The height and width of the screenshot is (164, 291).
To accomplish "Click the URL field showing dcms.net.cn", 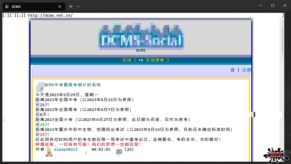I will coord(50,15).
